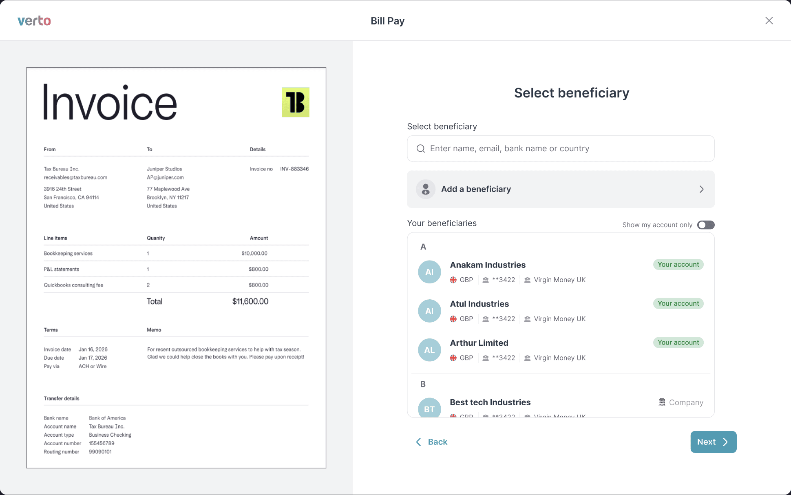Expand Add a beneficiary chevron

click(701, 189)
